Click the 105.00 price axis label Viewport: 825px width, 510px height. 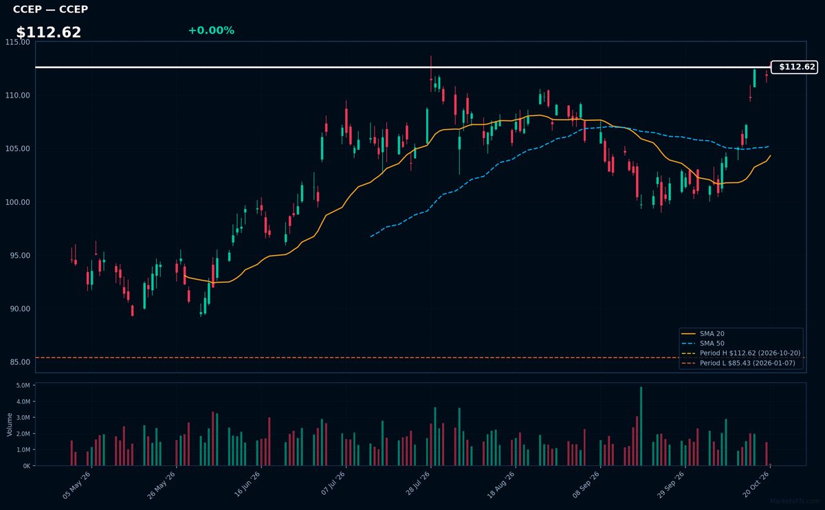[x=17, y=148]
